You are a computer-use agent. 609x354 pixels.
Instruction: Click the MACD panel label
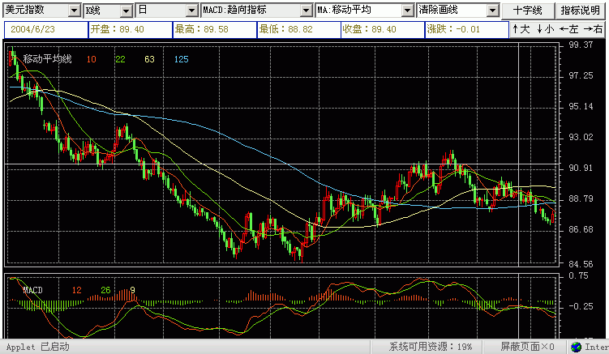[x=32, y=290]
